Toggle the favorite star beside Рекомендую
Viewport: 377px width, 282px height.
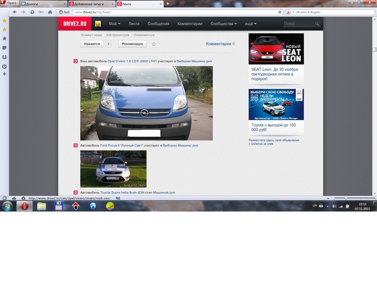pos(154,44)
